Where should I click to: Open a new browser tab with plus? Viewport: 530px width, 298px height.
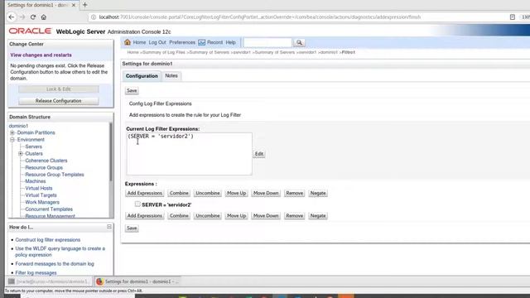coord(84,5)
